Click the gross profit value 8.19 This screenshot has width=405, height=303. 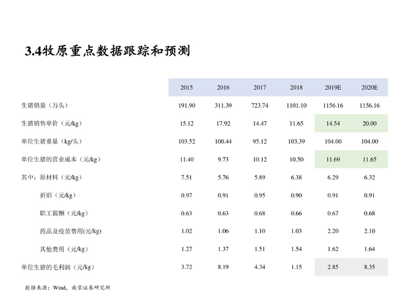click(223, 267)
